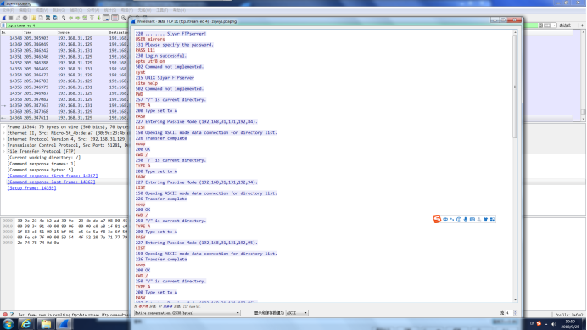Click the expert info circle in status bar
The image size is (587, 330).
(x=5, y=315)
